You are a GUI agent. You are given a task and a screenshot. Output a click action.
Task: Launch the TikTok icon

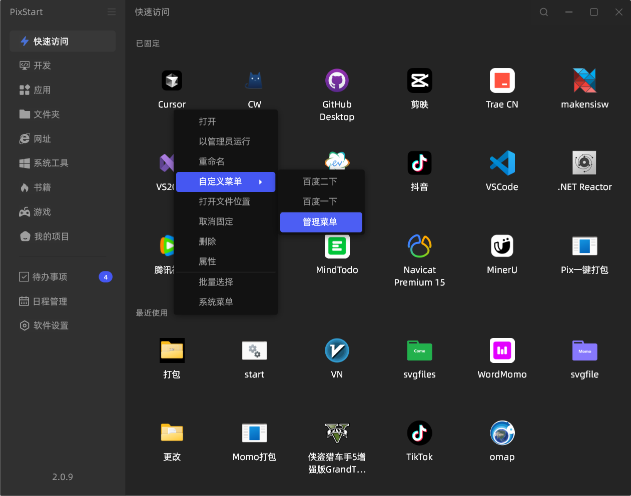coord(419,433)
